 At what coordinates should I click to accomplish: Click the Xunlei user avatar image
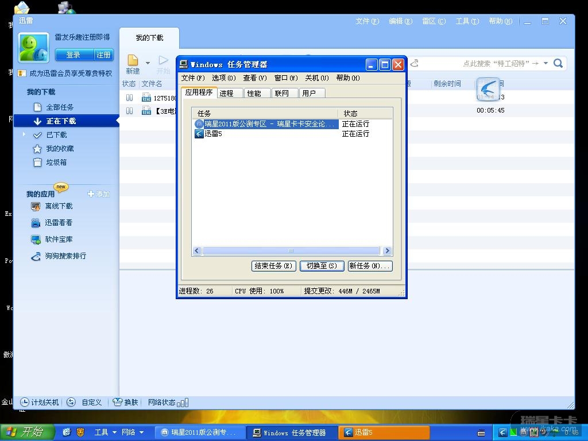point(34,48)
